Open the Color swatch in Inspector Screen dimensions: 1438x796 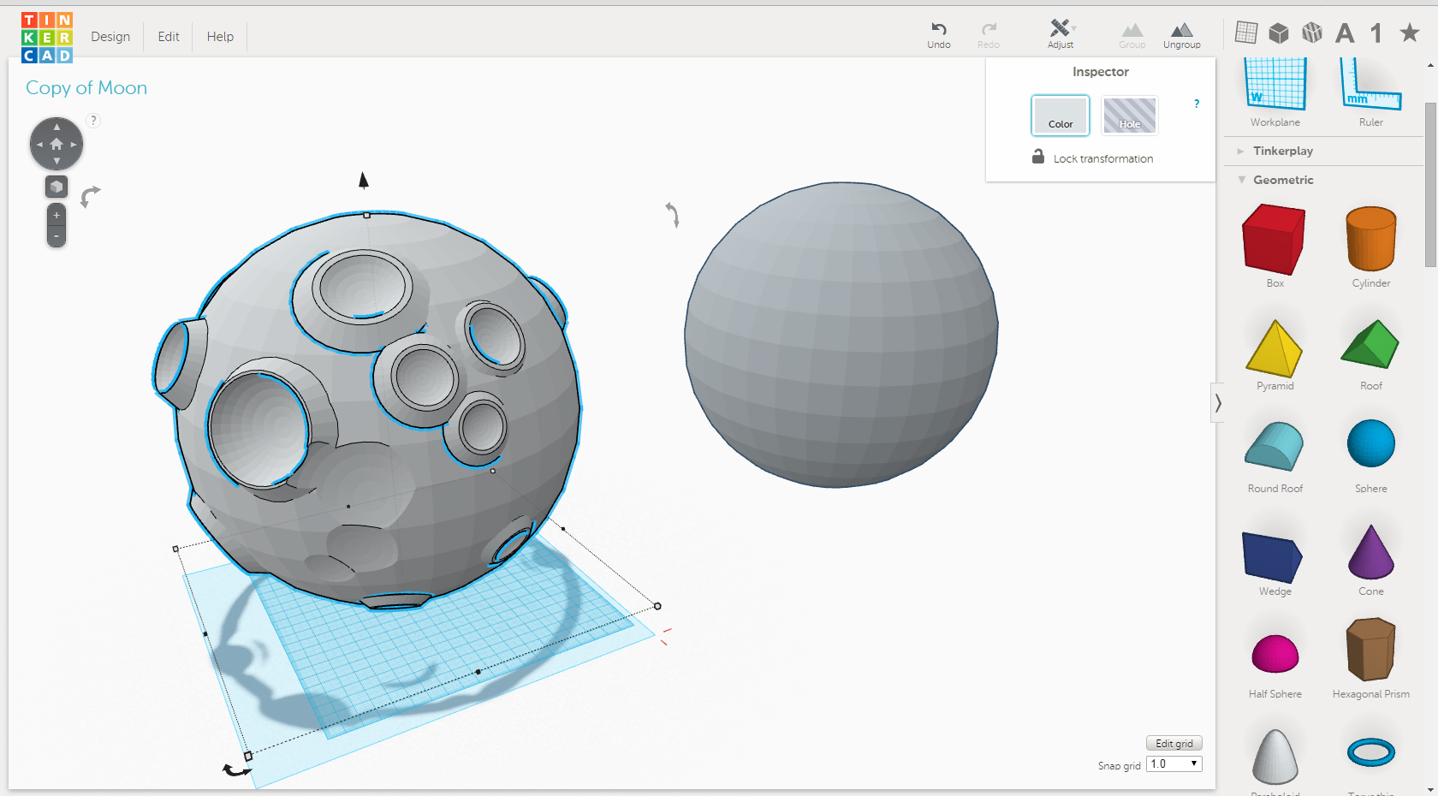pos(1060,115)
